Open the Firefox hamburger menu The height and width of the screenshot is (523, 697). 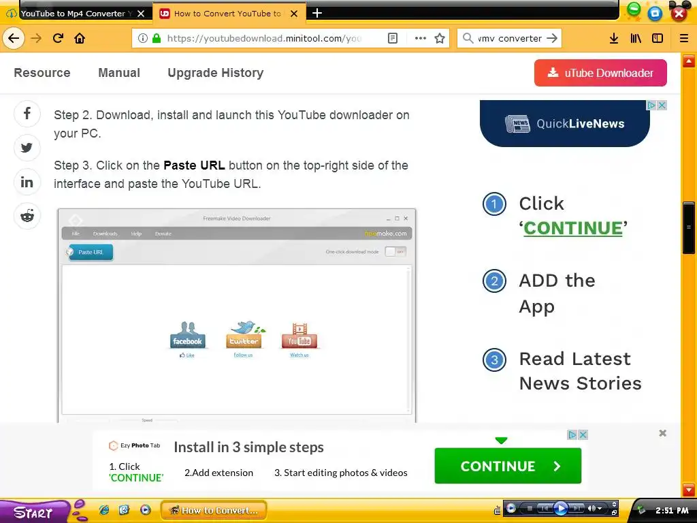[x=684, y=38]
